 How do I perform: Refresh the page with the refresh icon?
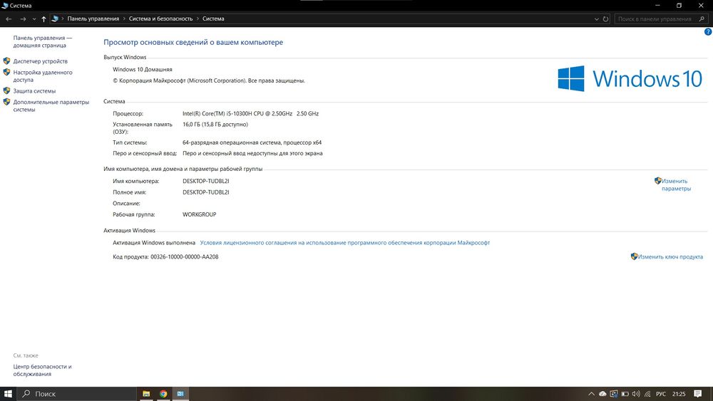click(605, 19)
